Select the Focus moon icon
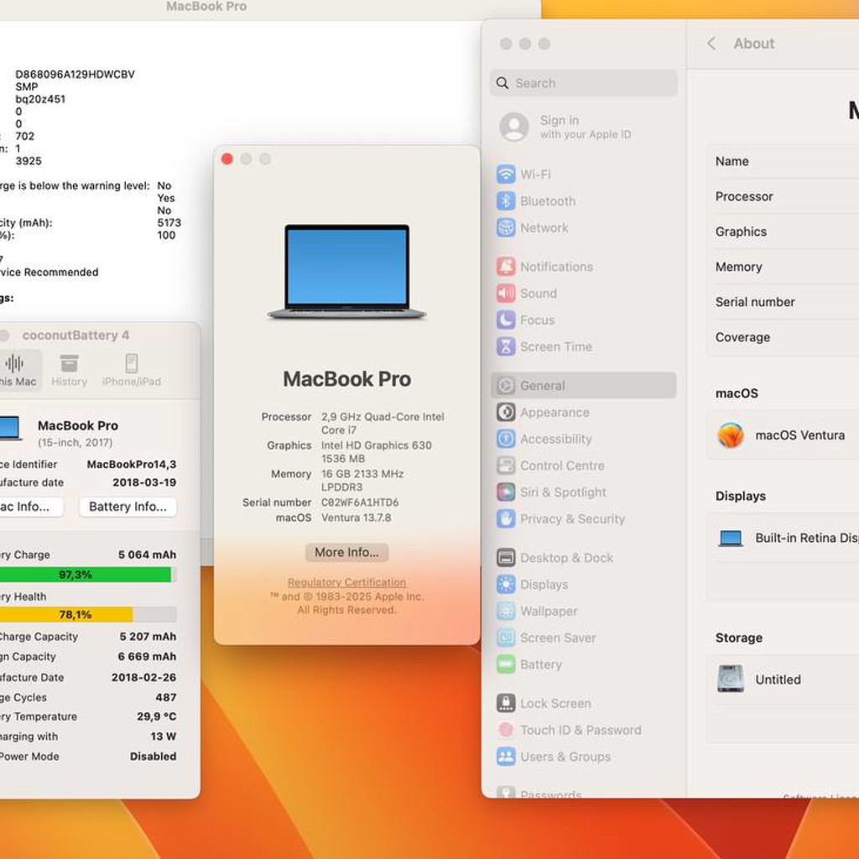This screenshot has width=859, height=859. coord(506,320)
